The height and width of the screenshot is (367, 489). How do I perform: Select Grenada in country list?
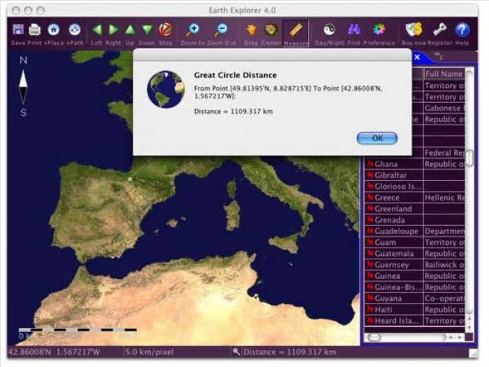(394, 220)
